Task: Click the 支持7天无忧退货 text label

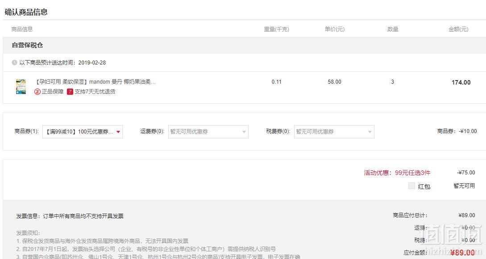Action: coord(95,92)
